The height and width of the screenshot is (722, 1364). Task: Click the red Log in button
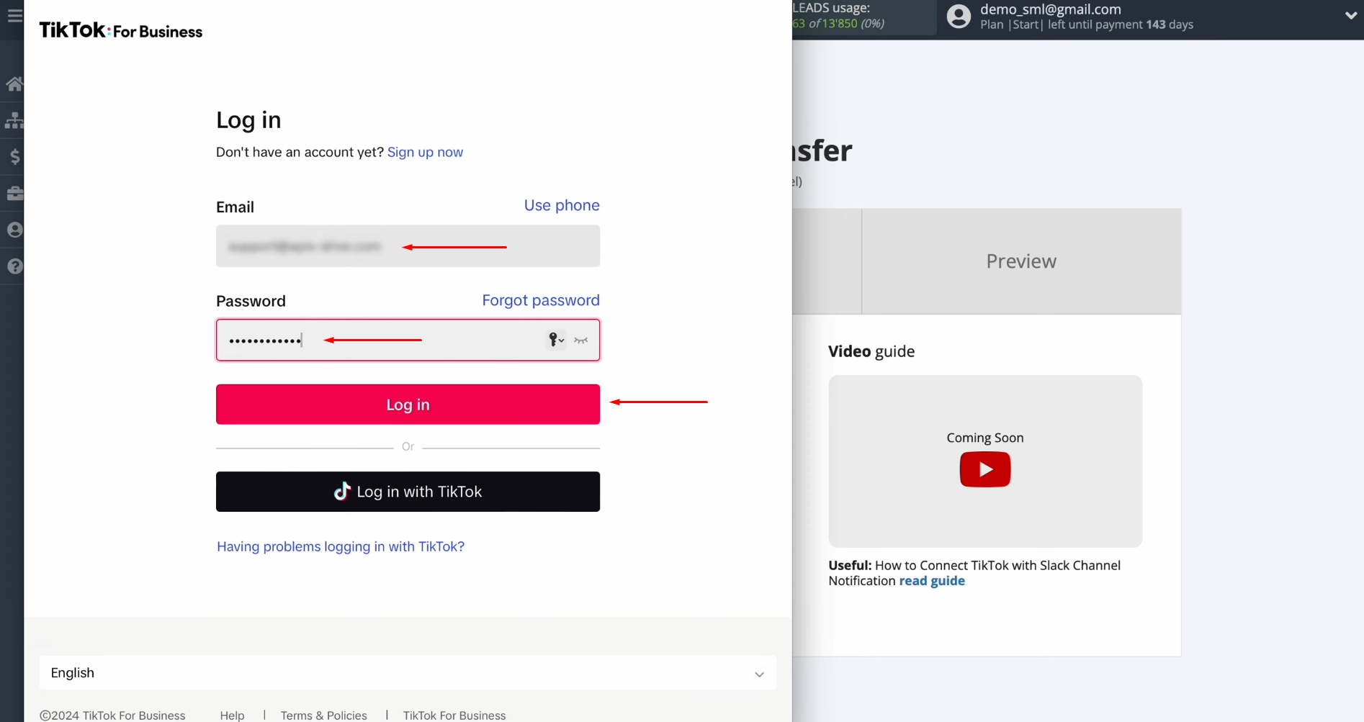click(408, 405)
